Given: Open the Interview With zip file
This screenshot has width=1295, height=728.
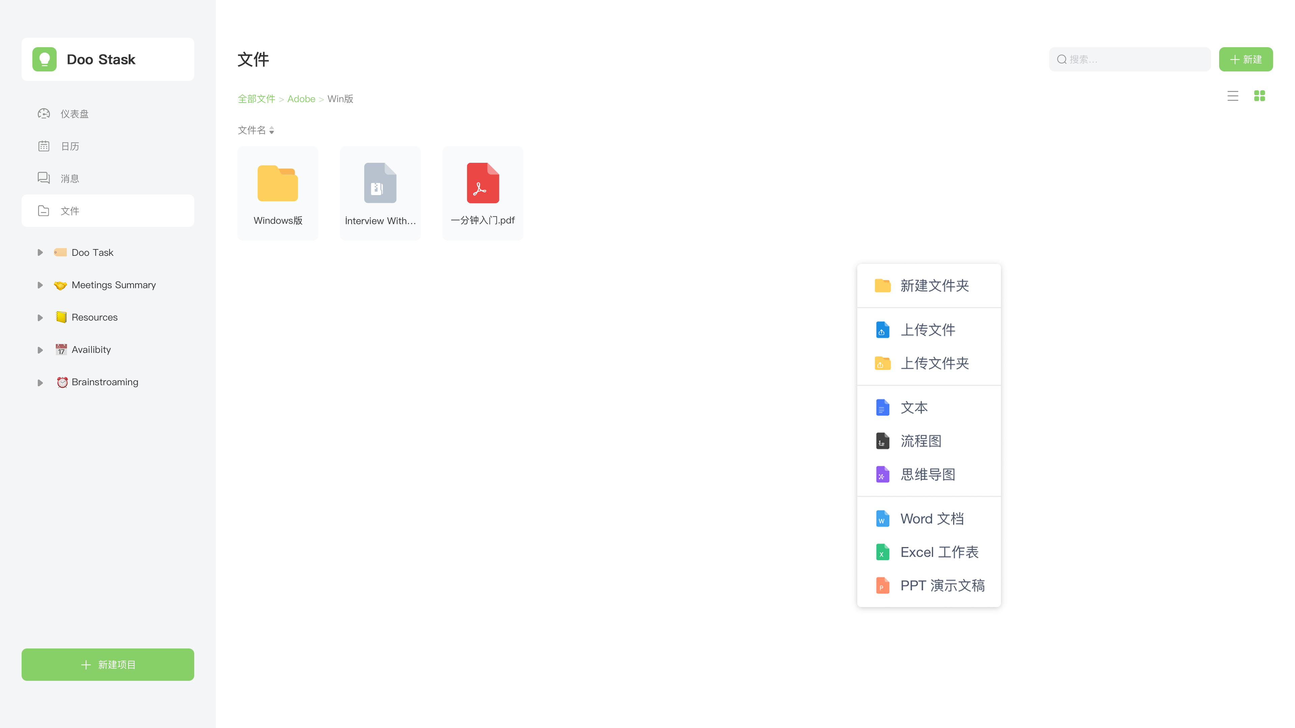Looking at the screenshot, I should (380, 193).
